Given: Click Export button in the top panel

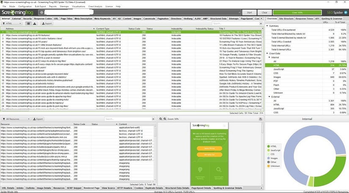Looking at the screenshot, I should pos(47,23).
